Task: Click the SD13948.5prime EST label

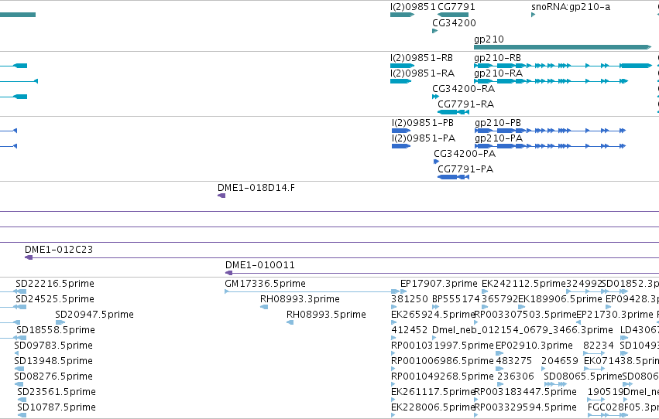Action: (53, 361)
